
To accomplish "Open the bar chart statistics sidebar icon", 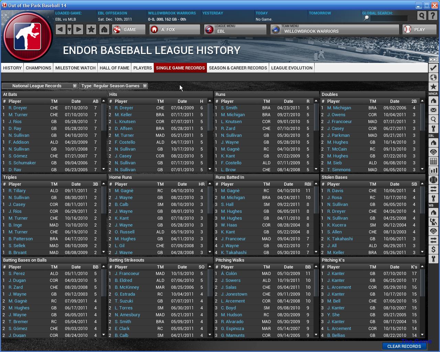I will (x=433, y=170).
